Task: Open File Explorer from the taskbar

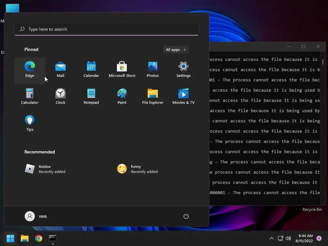Action: [x=24, y=238]
